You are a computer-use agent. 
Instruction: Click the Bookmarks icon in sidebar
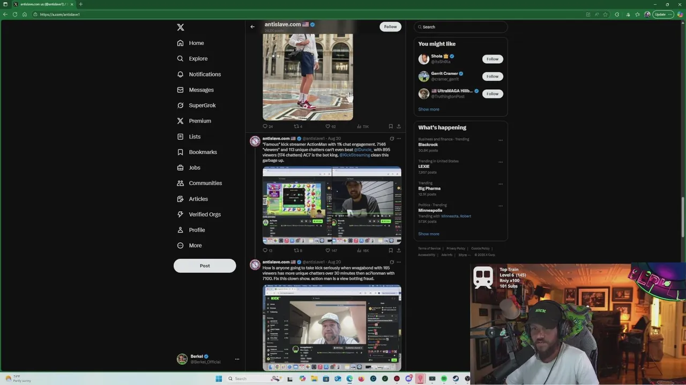tap(180, 152)
